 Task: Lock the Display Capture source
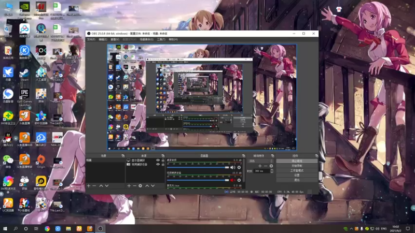[163, 161]
